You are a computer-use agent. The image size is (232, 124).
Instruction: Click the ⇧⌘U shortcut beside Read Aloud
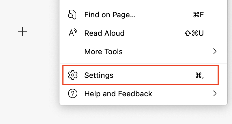point(194,33)
